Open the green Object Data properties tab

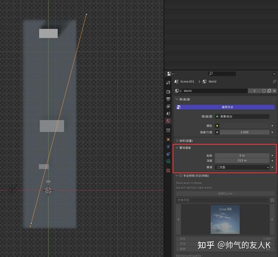(x=168, y=161)
